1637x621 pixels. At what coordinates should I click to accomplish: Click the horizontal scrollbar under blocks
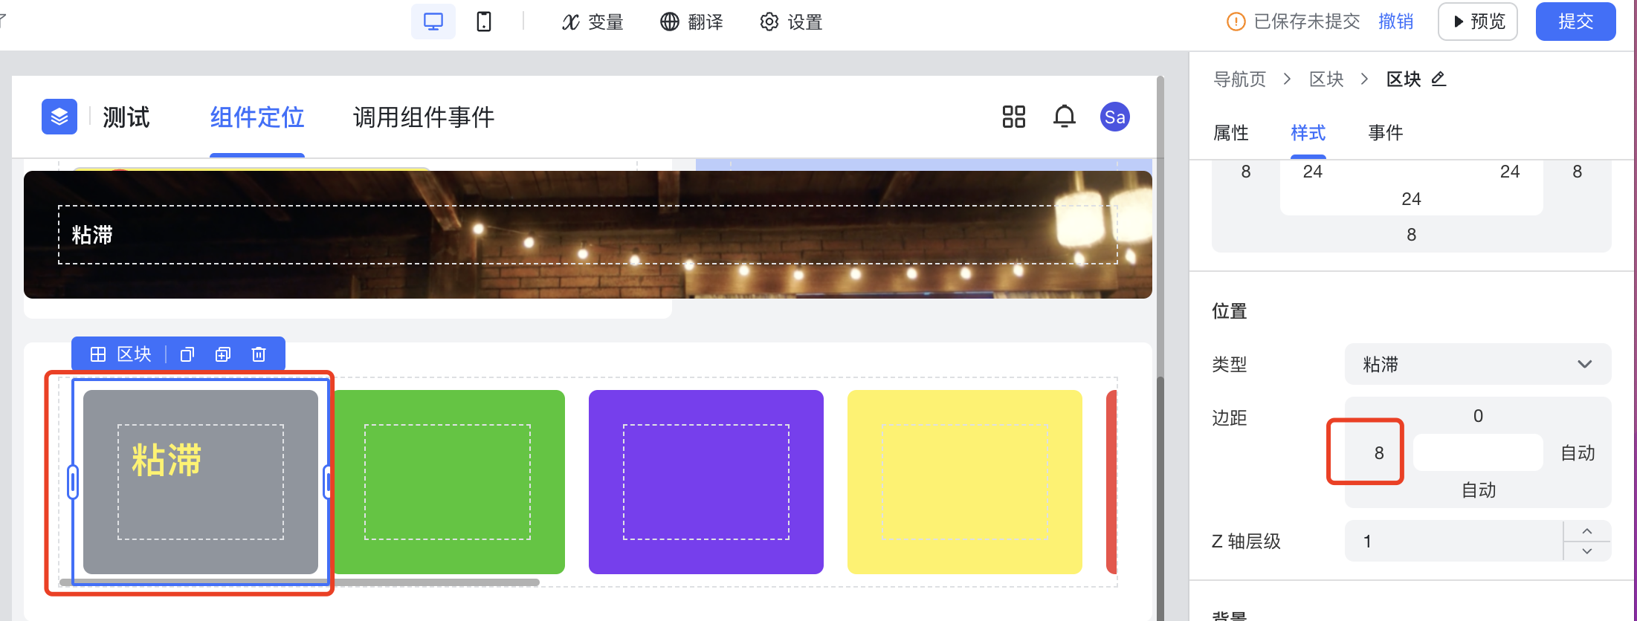coord(300,582)
